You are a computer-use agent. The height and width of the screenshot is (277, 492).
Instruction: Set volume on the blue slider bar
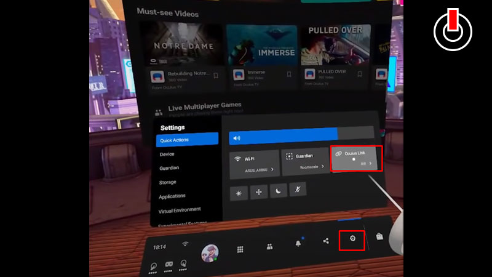[x=301, y=135]
